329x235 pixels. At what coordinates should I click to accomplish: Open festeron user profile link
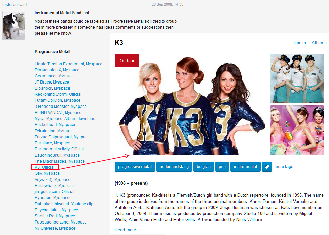(x=10, y=5)
